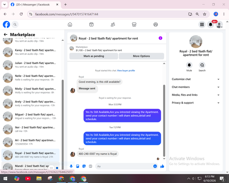The height and width of the screenshot is (183, 229).
Task: Open the purple conversation information icon
Action: pos(160,38)
